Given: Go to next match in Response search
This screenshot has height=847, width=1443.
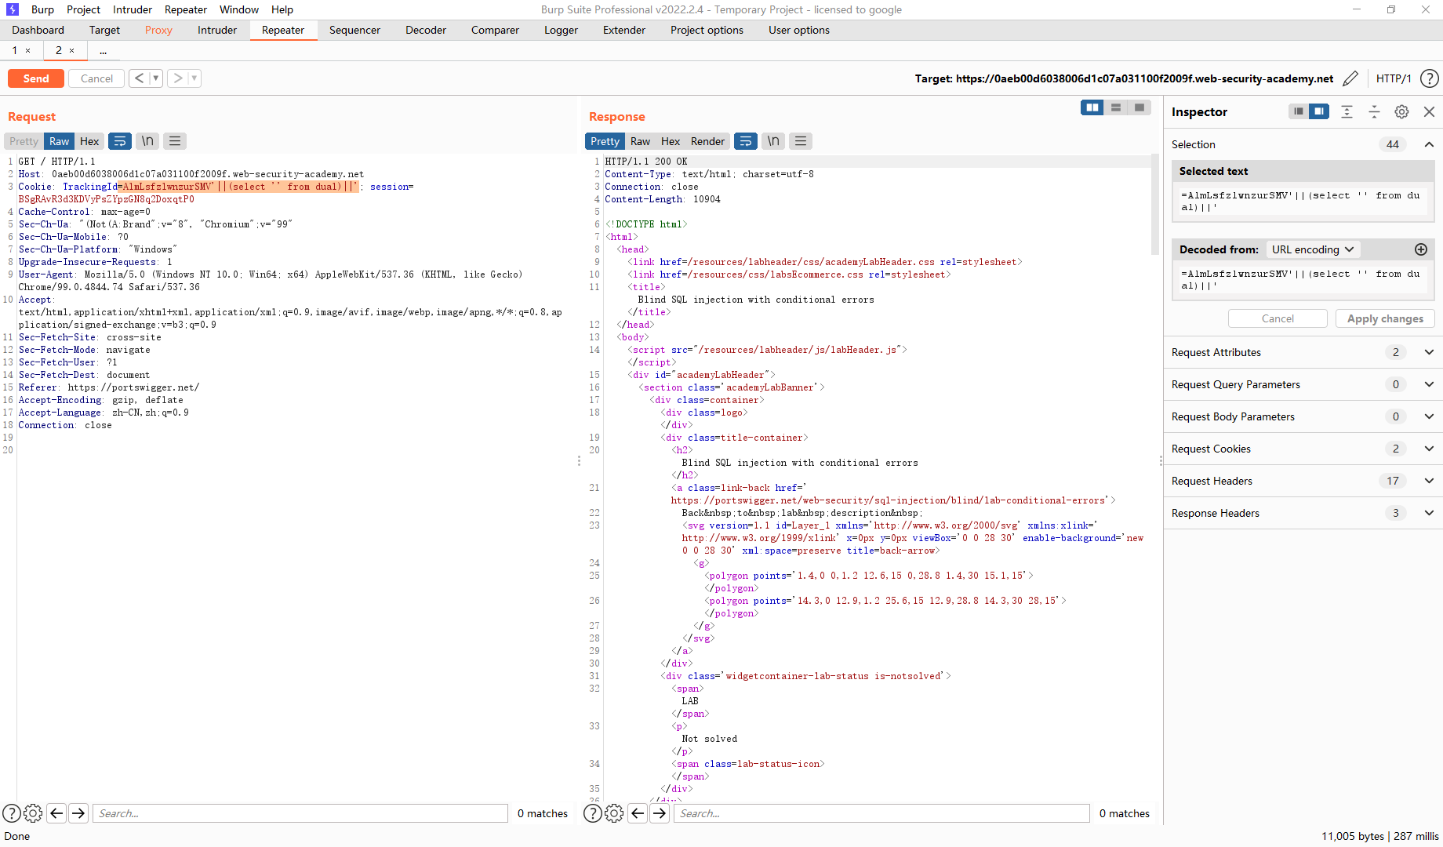Looking at the screenshot, I should point(660,813).
